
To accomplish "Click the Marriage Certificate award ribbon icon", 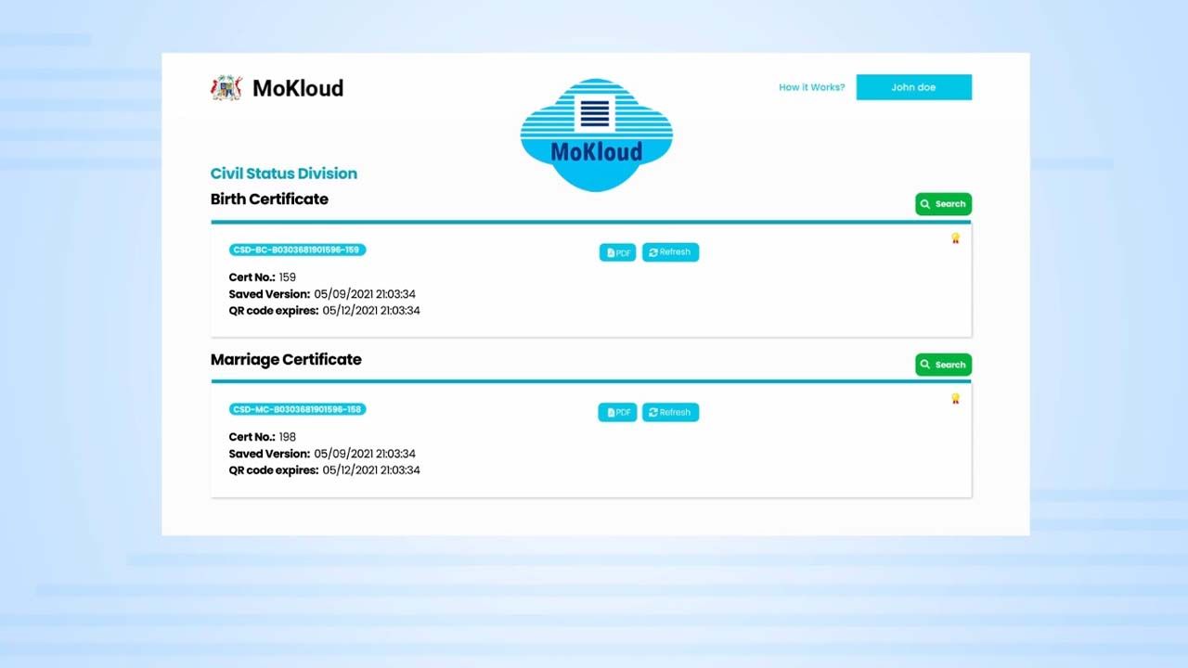I will coord(955,399).
